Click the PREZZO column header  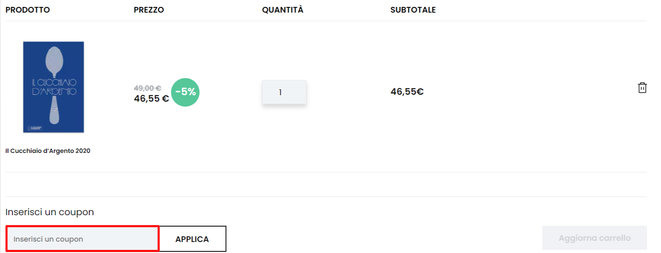tap(149, 10)
